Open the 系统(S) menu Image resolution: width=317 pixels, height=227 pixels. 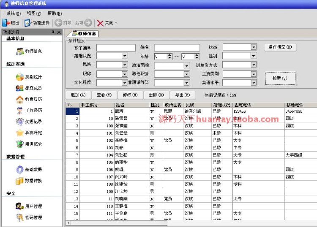click(x=14, y=14)
